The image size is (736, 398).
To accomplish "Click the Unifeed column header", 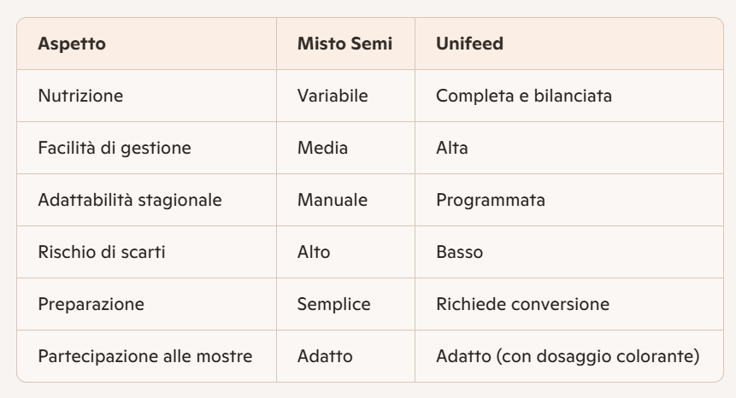I will click(x=469, y=44).
